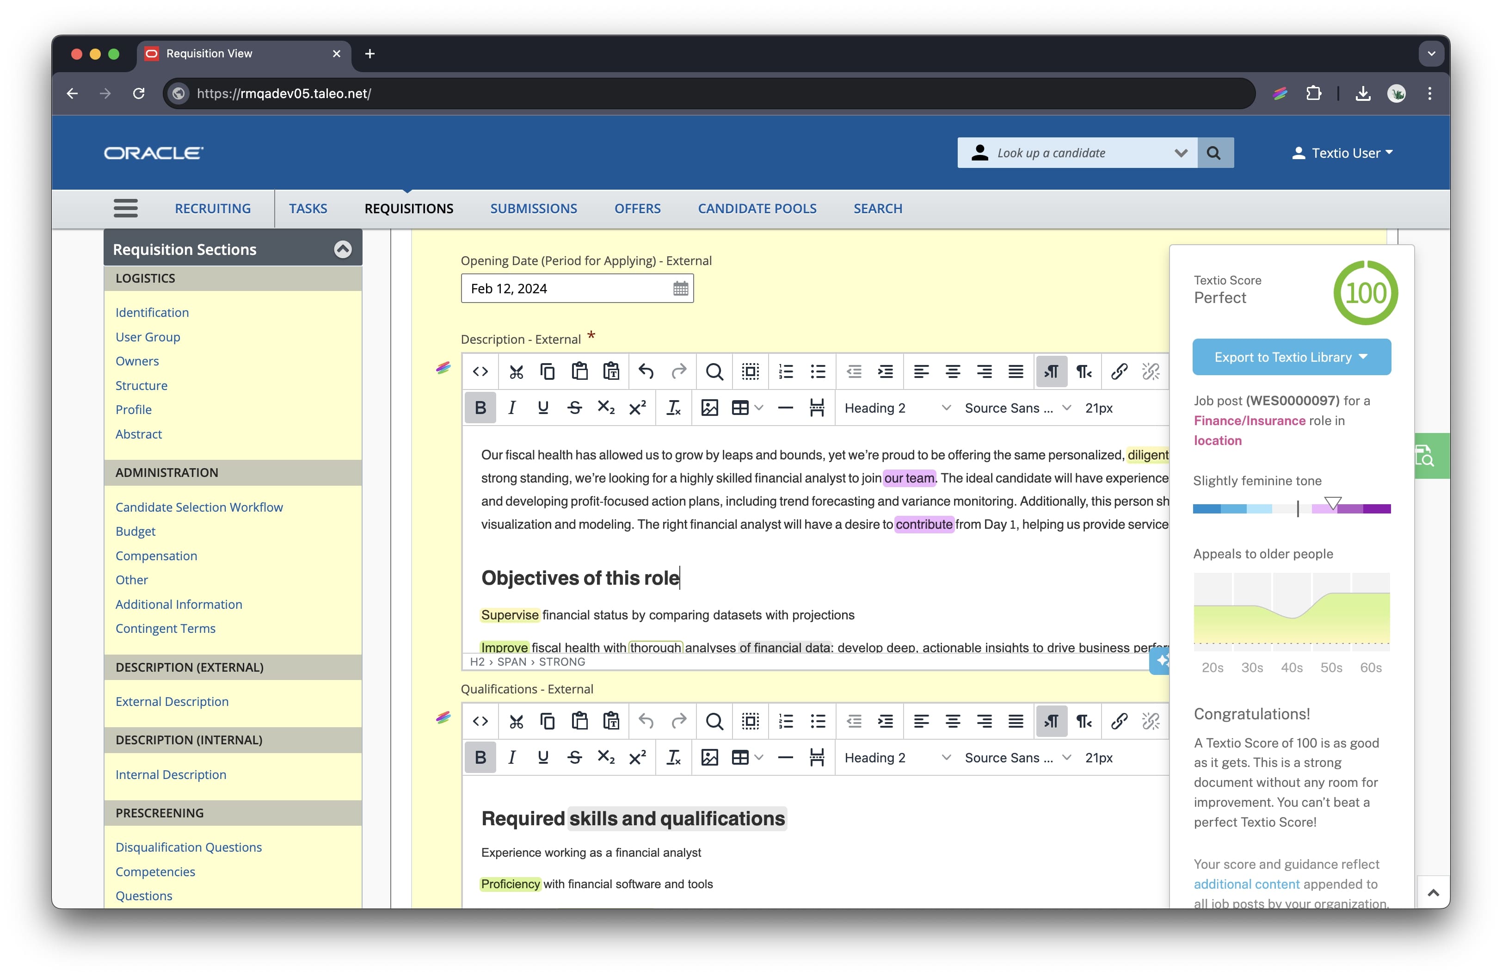The image size is (1502, 977).
Task: Toggle italic in the Qualifications editor
Action: (512, 757)
